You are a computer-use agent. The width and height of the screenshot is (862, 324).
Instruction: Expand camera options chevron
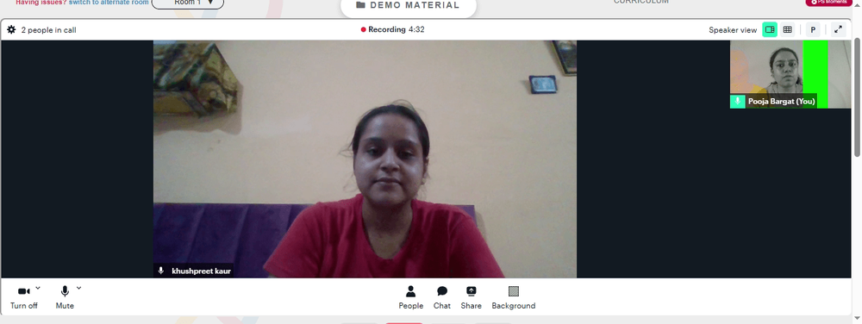tap(38, 287)
